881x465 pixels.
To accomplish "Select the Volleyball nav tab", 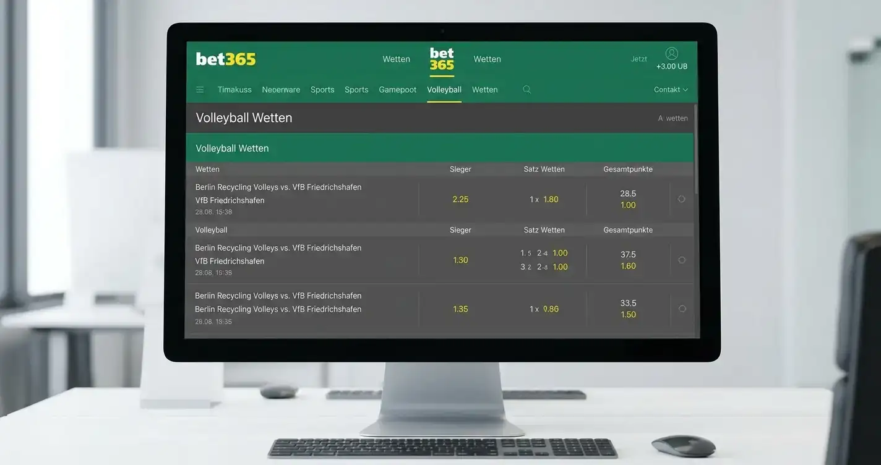I will pyautogui.click(x=444, y=90).
